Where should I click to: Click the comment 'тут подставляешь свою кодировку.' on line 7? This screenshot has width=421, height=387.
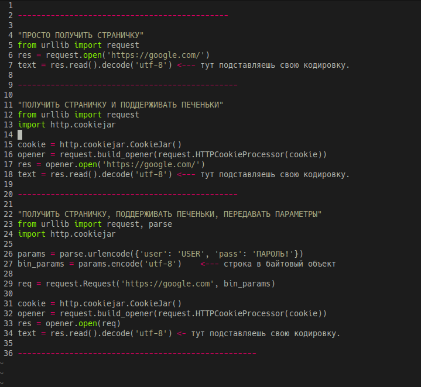coord(275,65)
